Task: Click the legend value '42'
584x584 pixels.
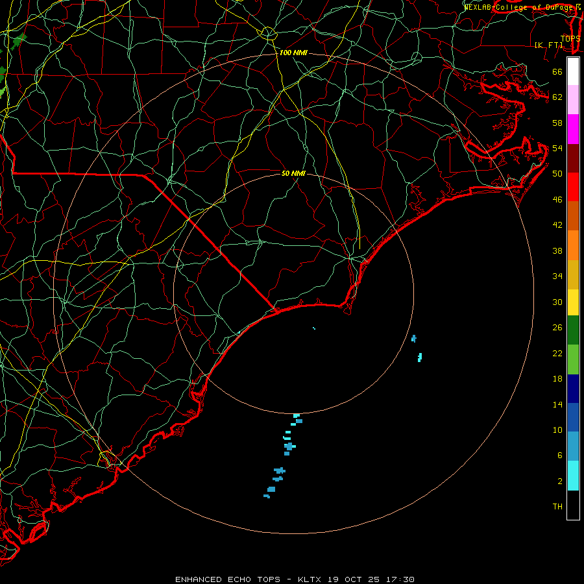Action: (557, 225)
